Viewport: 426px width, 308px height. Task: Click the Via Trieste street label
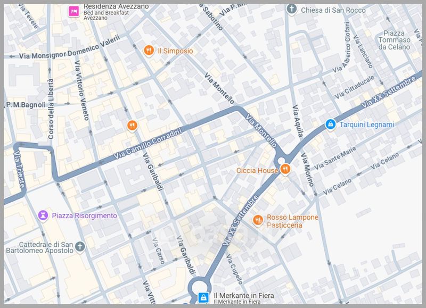[x=19, y=169]
